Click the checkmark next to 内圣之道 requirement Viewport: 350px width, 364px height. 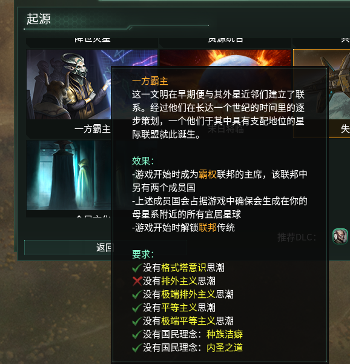click(x=137, y=348)
